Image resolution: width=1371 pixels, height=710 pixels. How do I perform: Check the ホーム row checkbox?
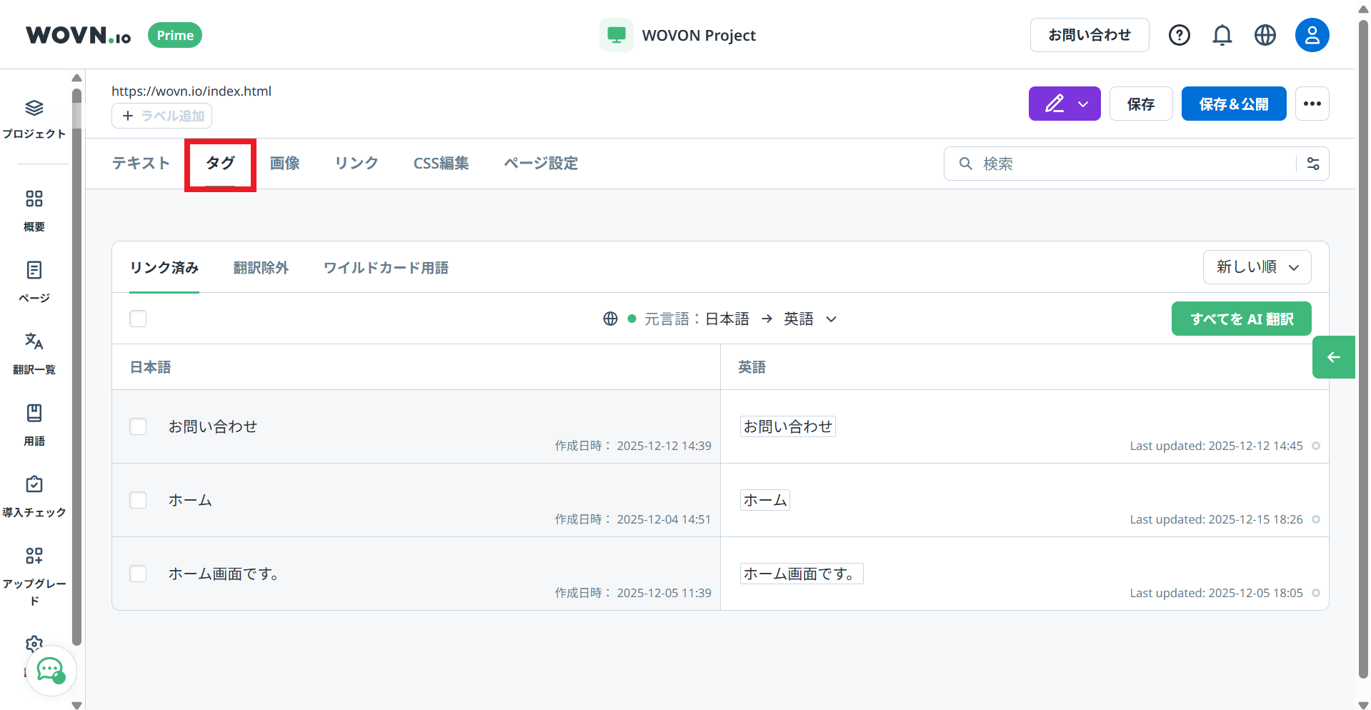coord(138,500)
